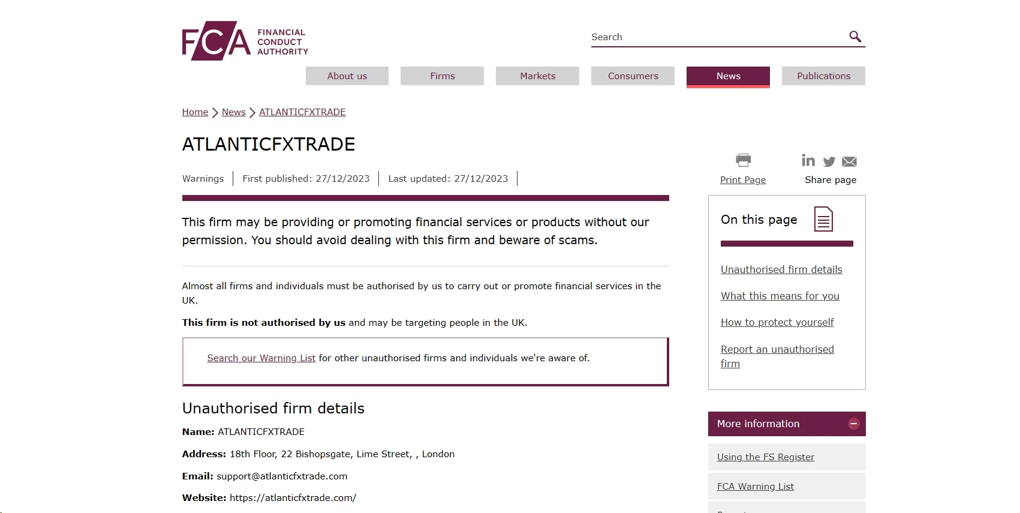The height and width of the screenshot is (513, 1020).
Task: Open the Markets menu
Action: (x=538, y=76)
